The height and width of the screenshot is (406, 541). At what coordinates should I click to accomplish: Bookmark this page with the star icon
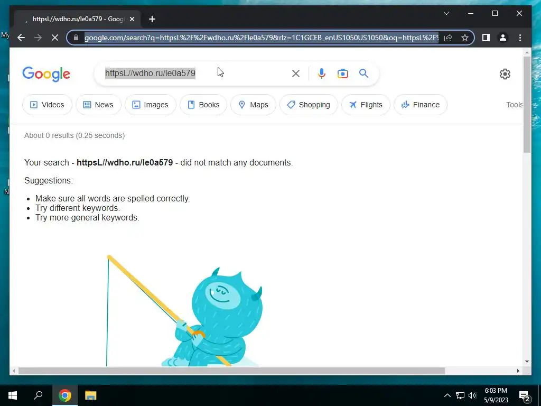pyautogui.click(x=465, y=38)
